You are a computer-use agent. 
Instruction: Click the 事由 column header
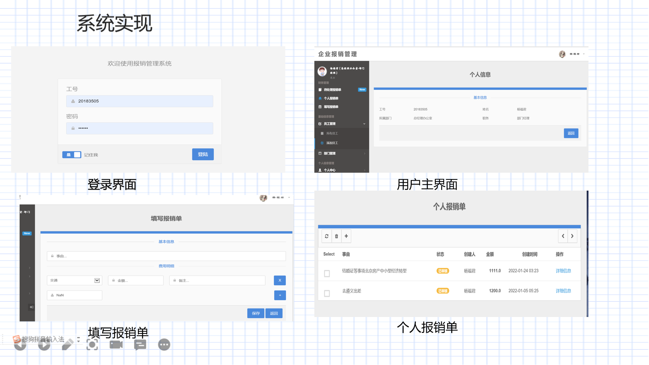[346, 254]
